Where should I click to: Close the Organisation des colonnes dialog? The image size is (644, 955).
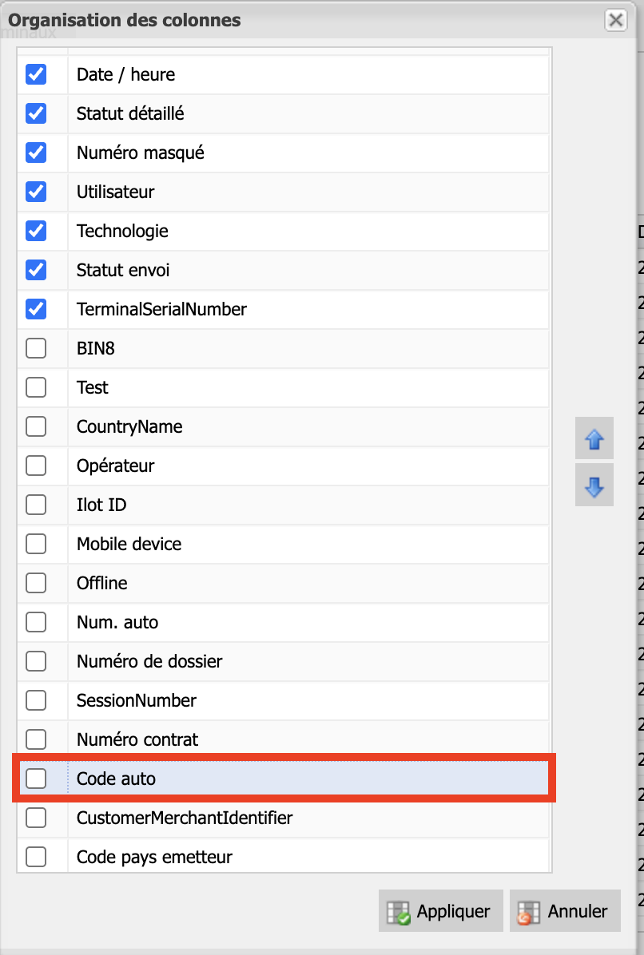coord(615,21)
